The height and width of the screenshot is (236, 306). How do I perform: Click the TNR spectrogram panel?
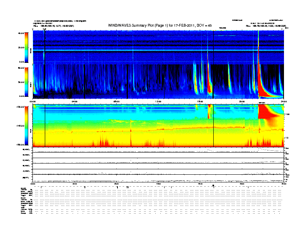point(158,126)
